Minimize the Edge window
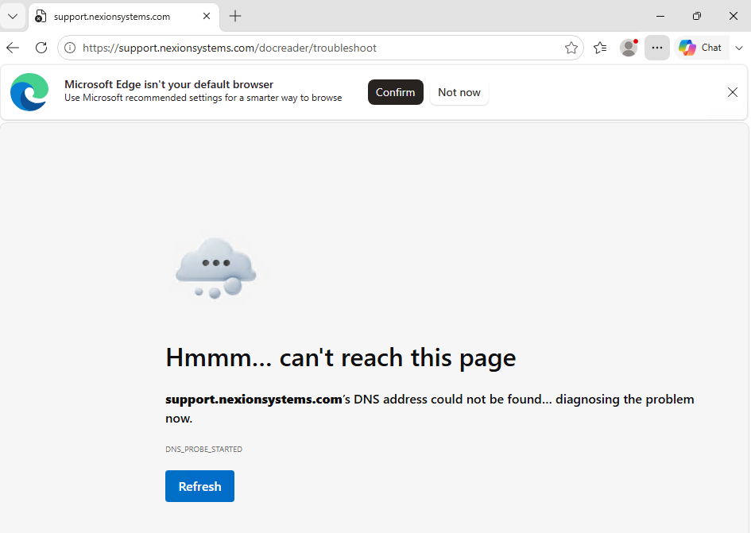 [x=660, y=16]
